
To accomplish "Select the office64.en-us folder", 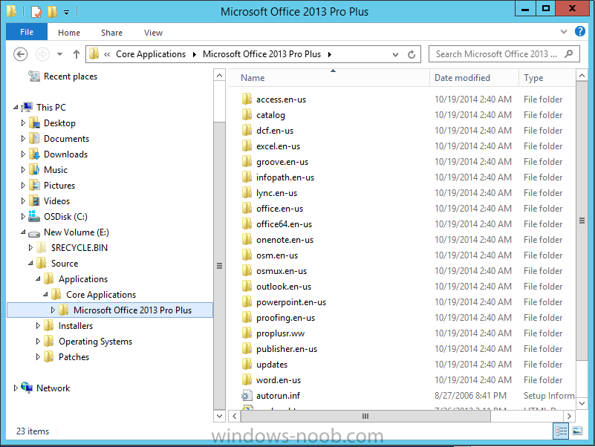I will pos(284,224).
